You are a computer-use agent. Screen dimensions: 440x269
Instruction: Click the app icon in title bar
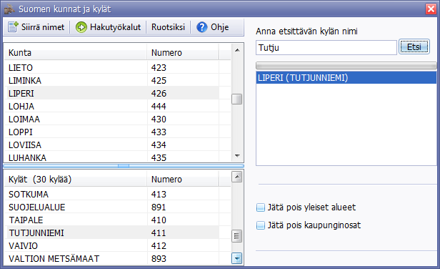[9, 9]
